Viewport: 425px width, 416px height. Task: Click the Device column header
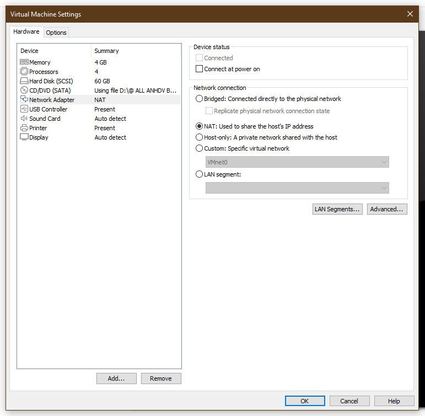(x=29, y=51)
